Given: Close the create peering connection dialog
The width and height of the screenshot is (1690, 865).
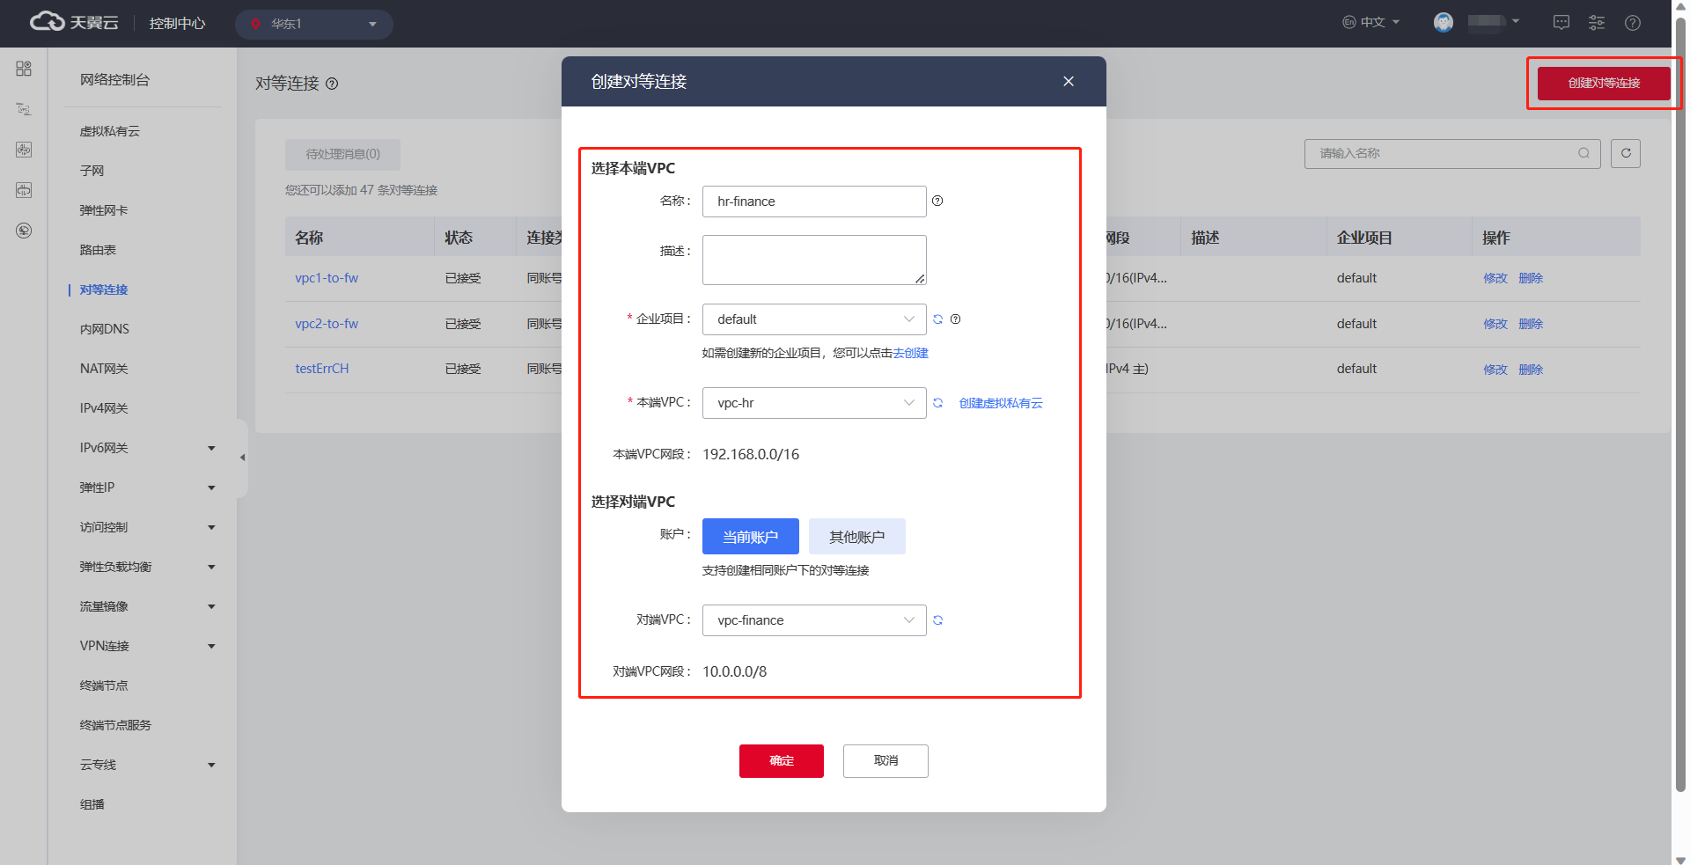Looking at the screenshot, I should coord(1068,81).
